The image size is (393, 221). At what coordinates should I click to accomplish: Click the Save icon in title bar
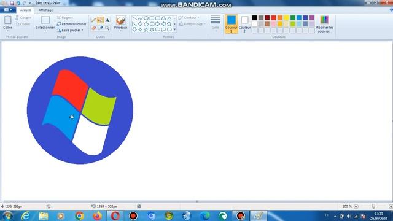12,3
